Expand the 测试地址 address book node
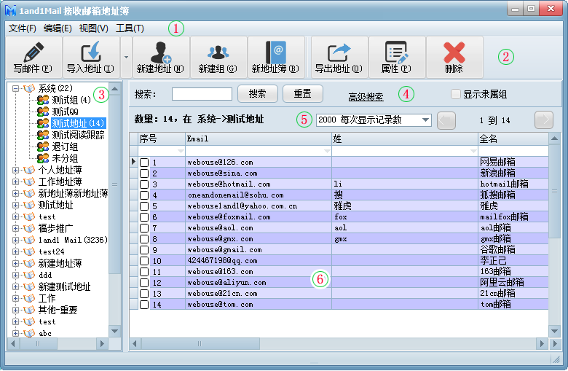 (x=15, y=205)
